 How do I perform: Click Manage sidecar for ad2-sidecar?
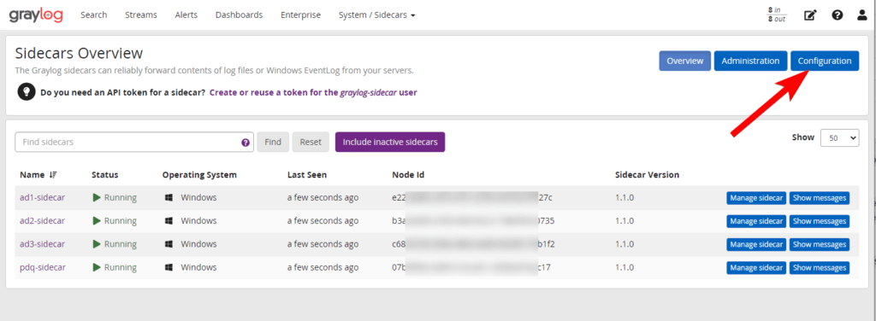(756, 221)
